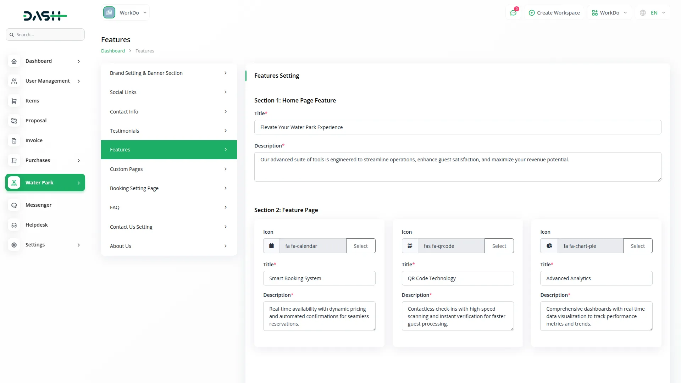
Task: Switch to the Booking Setting Page tab
Action: coord(169,188)
